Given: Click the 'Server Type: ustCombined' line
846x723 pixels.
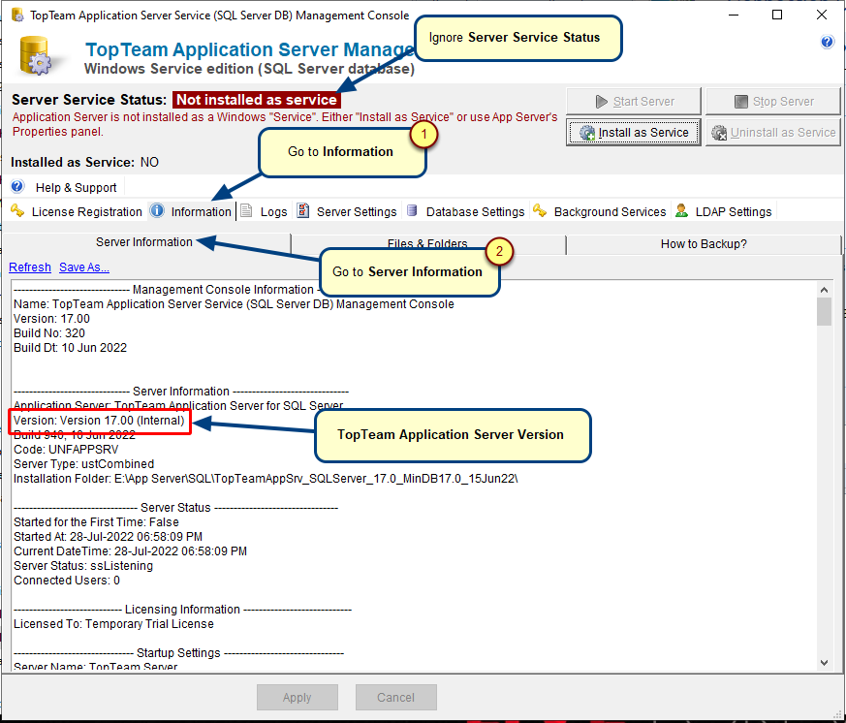Looking at the screenshot, I should click(x=83, y=464).
